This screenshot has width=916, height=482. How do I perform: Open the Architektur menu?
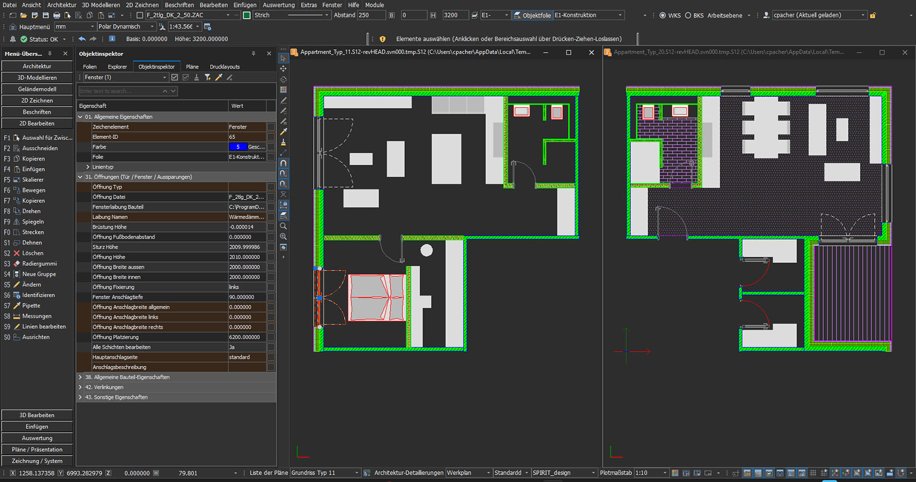tap(61, 5)
